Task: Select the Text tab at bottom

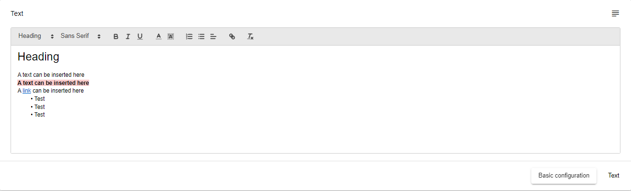Action: pyautogui.click(x=614, y=176)
